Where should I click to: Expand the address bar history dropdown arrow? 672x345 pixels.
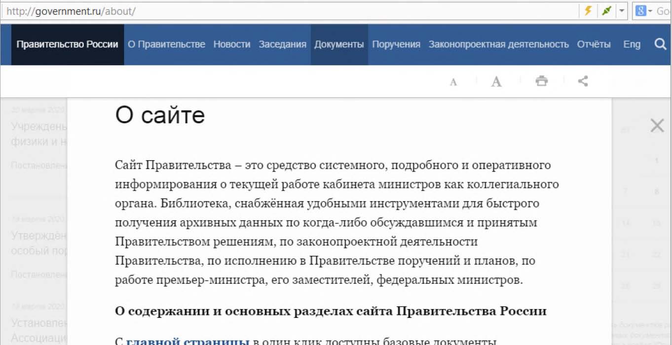point(622,11)
